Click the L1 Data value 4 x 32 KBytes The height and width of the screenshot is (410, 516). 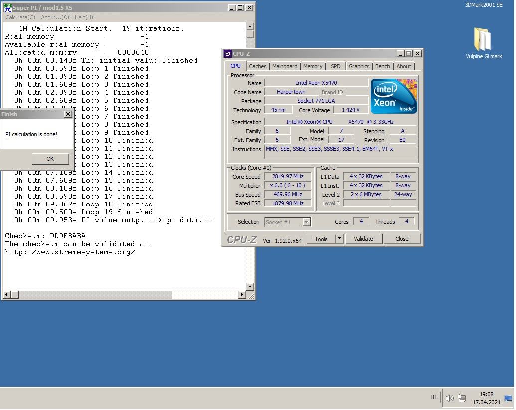tap(366, 176)
